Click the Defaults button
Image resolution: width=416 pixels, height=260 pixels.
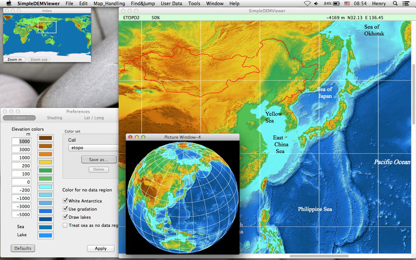coord(23,248)
